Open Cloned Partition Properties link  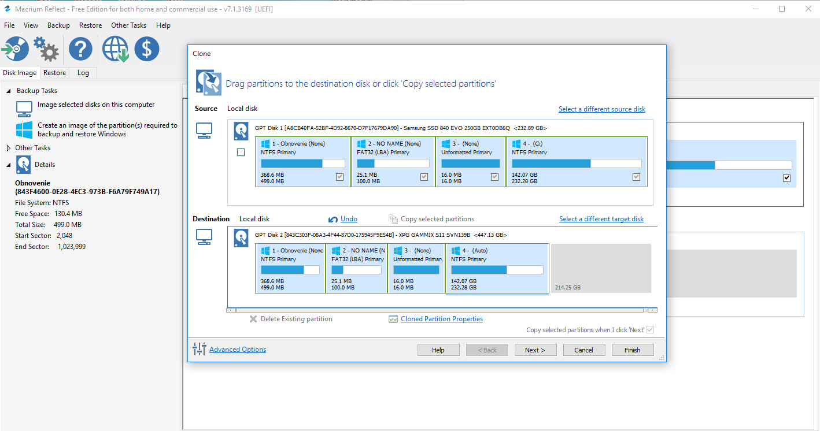pyautogui.click(x=442, y=319)
